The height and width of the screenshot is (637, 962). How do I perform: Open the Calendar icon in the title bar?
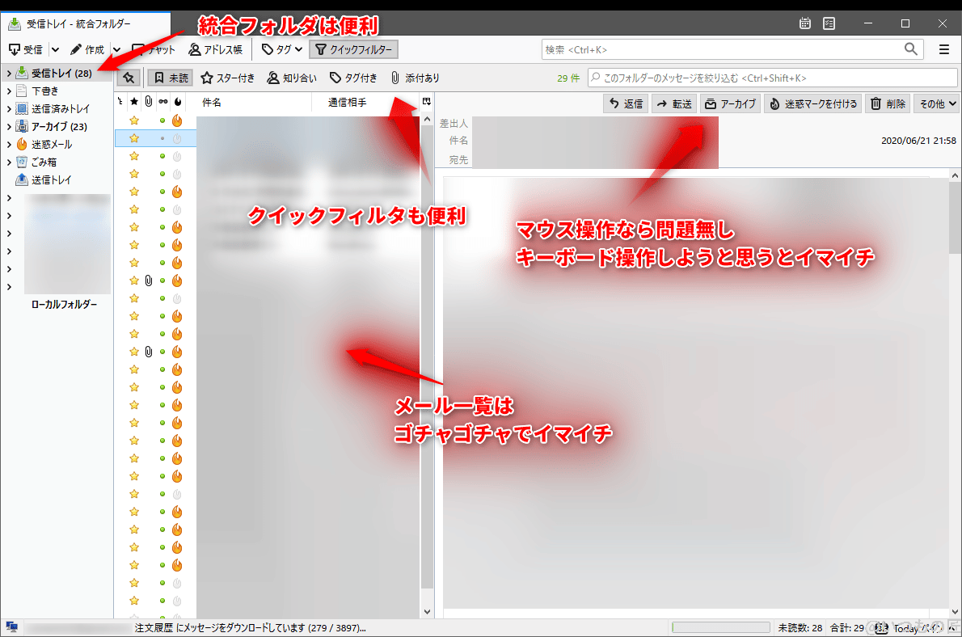pos(804,23)
